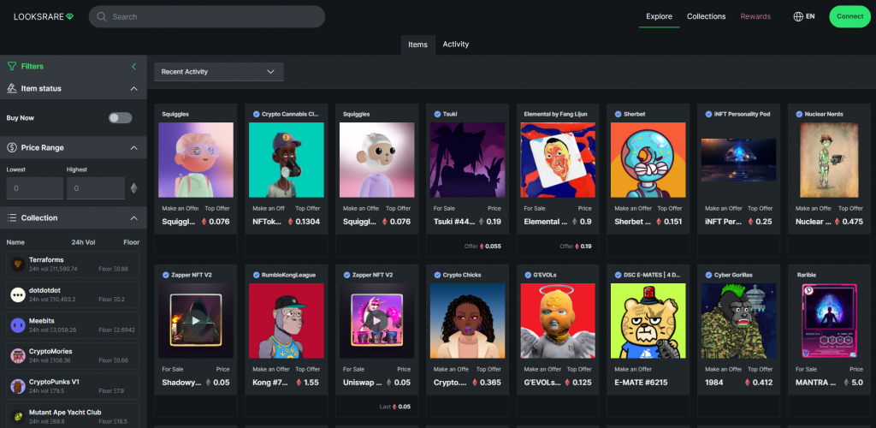
Task: Toggle the Buy Now switch
Action: point(120,118)
